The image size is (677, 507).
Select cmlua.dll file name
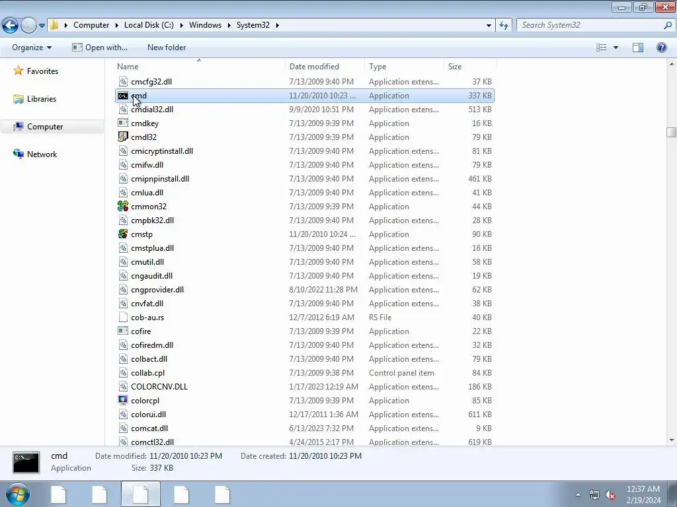[x=147, y=193]
